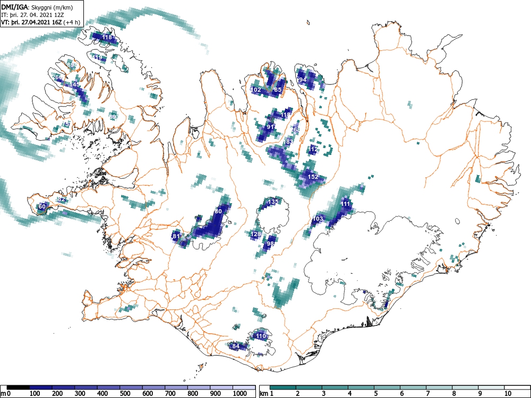This screenshot has width=531, height=398.
Task: Pick the dark blue swatch between 100 and 200
Action: pyautogui.click(x=41, y=388)
